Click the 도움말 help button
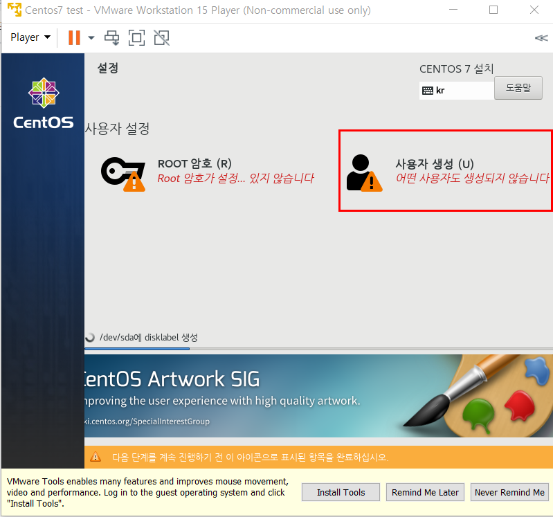Image resolution: width=553 pixels, height=517 pixels. tap(518, 88)
